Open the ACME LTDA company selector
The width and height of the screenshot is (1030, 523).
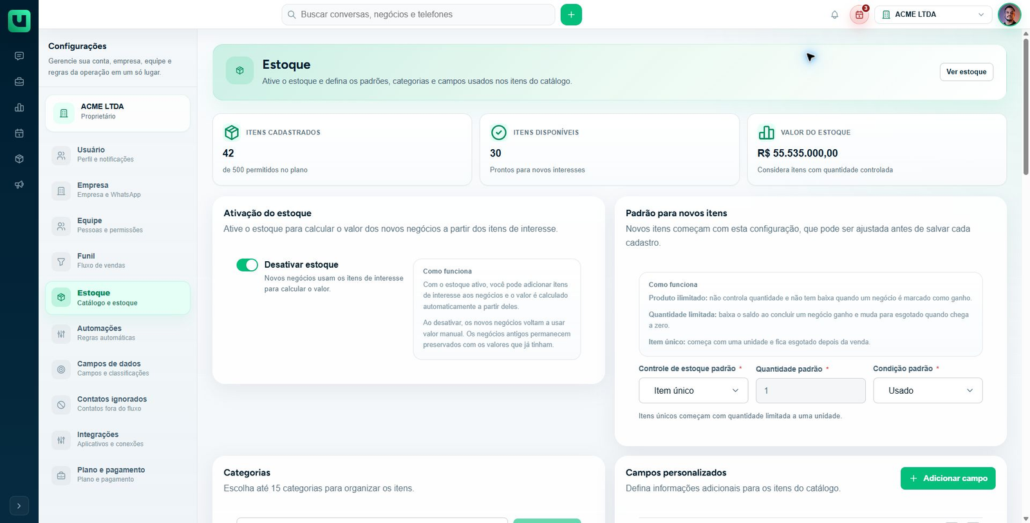[x=933, y=14]
